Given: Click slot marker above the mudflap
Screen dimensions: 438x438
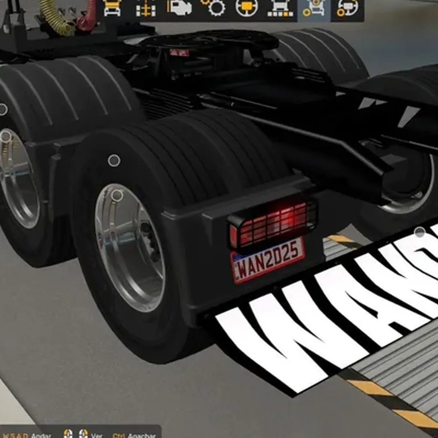Looking at the screenshot, I should 420,232.
